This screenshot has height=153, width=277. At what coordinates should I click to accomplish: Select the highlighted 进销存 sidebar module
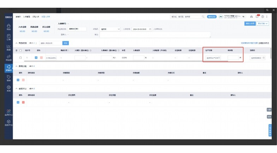point(8,68)
